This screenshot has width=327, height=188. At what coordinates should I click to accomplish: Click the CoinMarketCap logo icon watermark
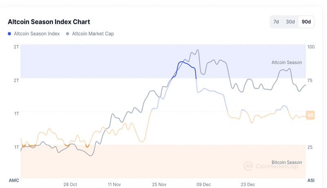coord(248,166)
